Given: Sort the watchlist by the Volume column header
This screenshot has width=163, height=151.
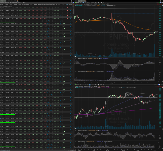Looking at the screenshot, I should click(x=16, y=5).
